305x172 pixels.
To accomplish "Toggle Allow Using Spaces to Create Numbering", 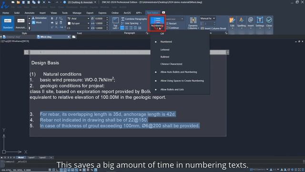I will pos(182,81).
